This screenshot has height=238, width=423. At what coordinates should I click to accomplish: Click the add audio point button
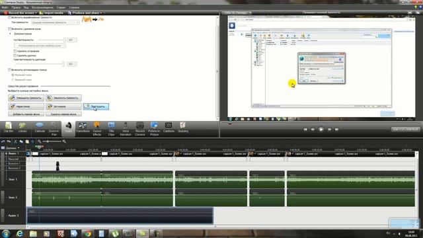[x=26, y=114]
